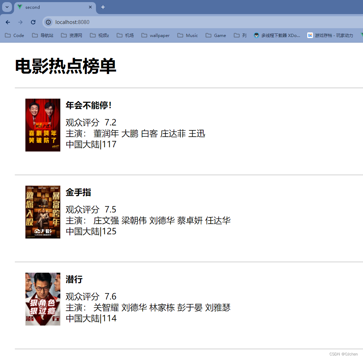Open the Music bookmark folder
This screenshot has width=363, height=359.
tap(188, 35)
